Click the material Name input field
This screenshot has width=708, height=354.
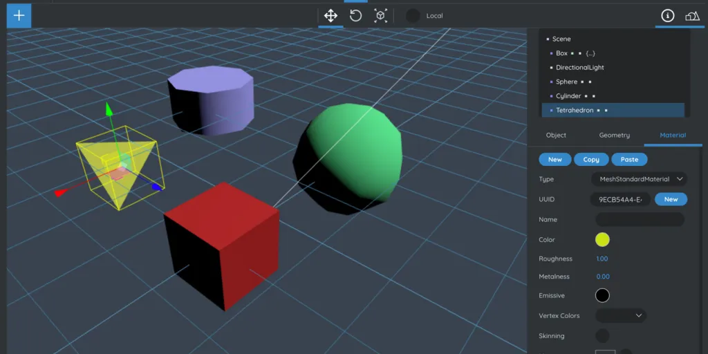coord(640,220)
